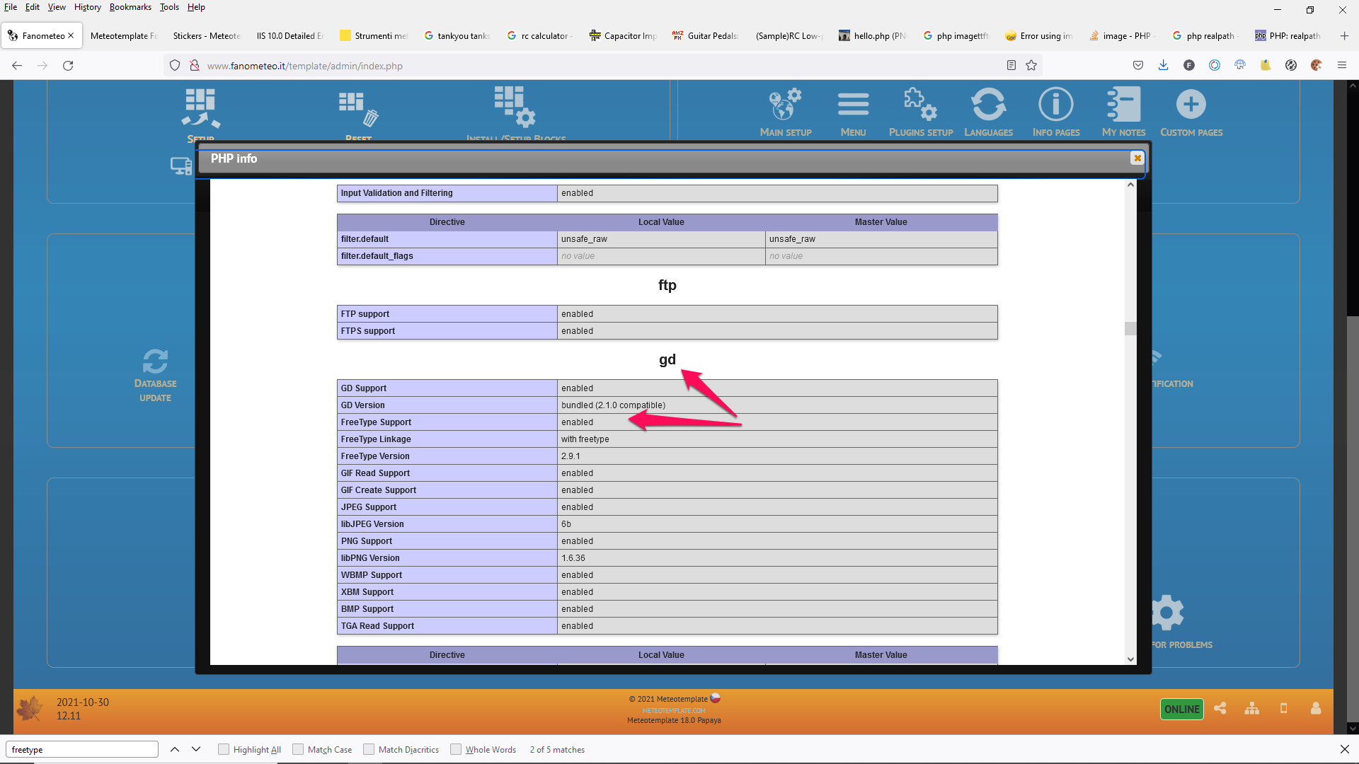
Task: Click the share icon in footer
Action: click(x=1220, y=708)
